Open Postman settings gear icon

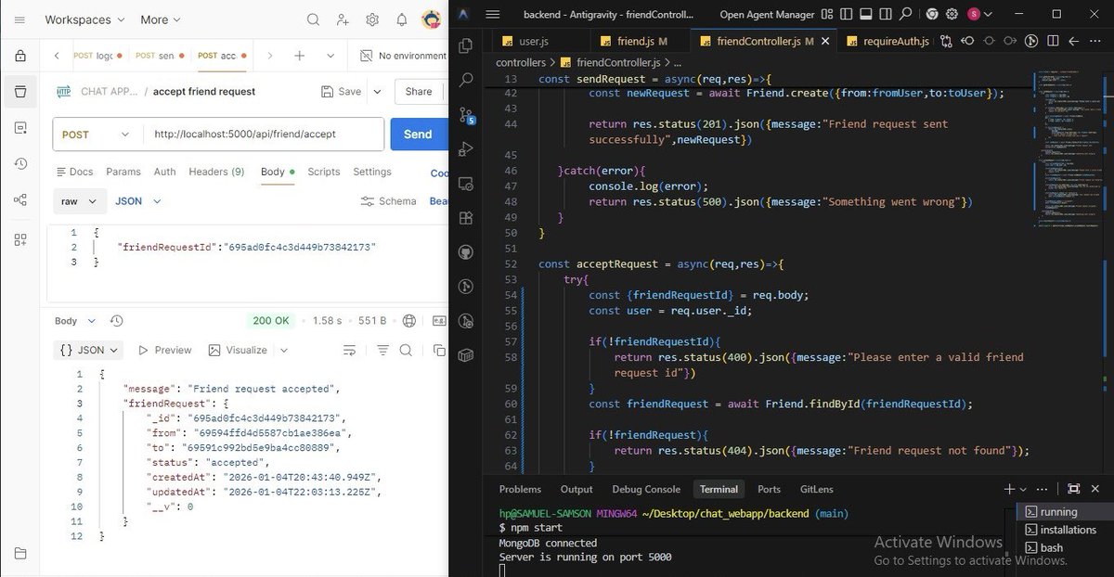(x=372, y=19)
